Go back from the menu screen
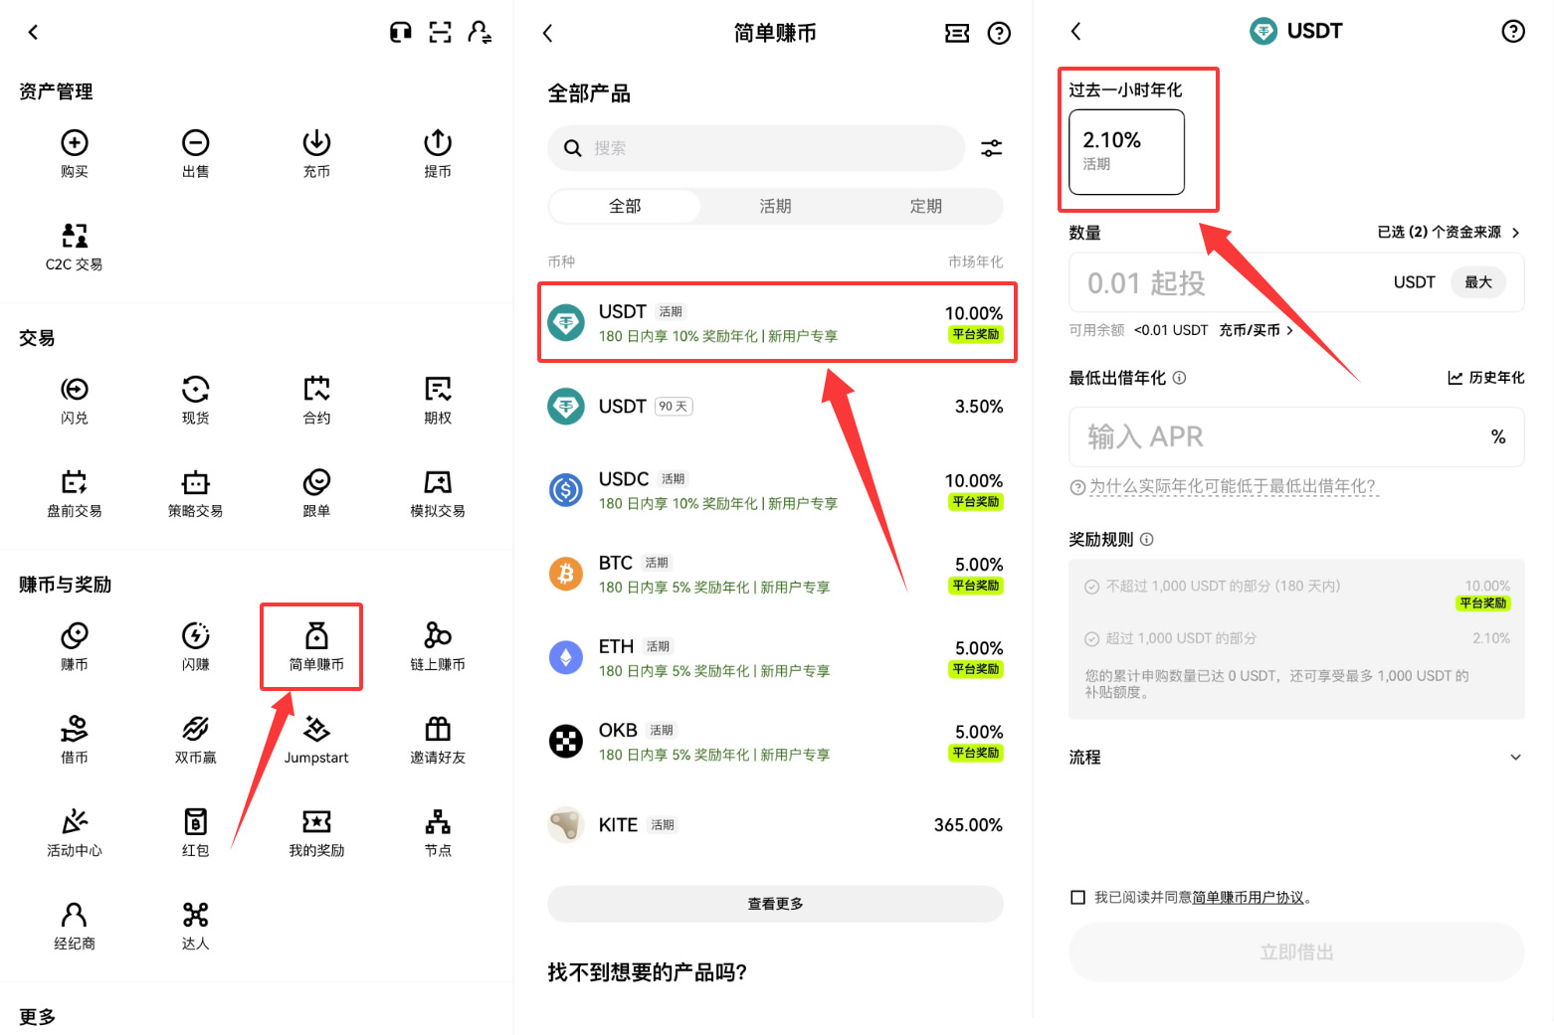Screen dimensions: 1554x1035 [x=33, y=32]
